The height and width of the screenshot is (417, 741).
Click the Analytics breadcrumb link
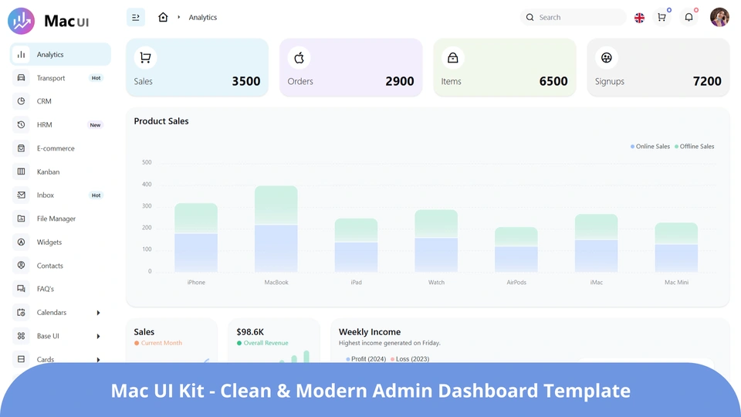pyautogui.click(x=203, y=18)
